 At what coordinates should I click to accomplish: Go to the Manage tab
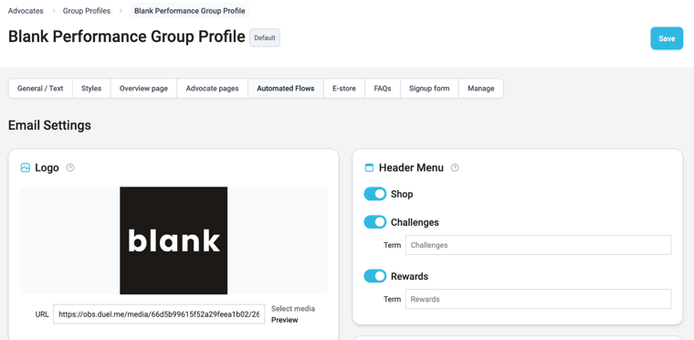click(480, 89)
